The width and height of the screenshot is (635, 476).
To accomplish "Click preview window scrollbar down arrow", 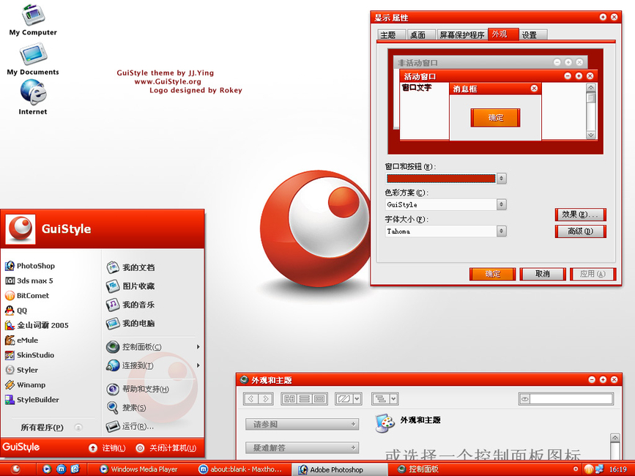I will pos(591,135).
